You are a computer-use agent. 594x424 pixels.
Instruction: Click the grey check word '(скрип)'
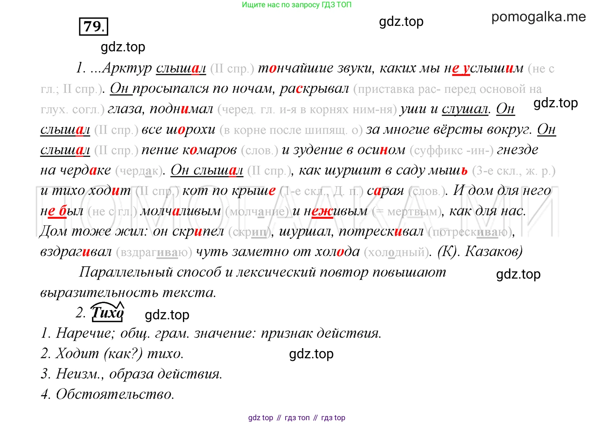[250, 232]
